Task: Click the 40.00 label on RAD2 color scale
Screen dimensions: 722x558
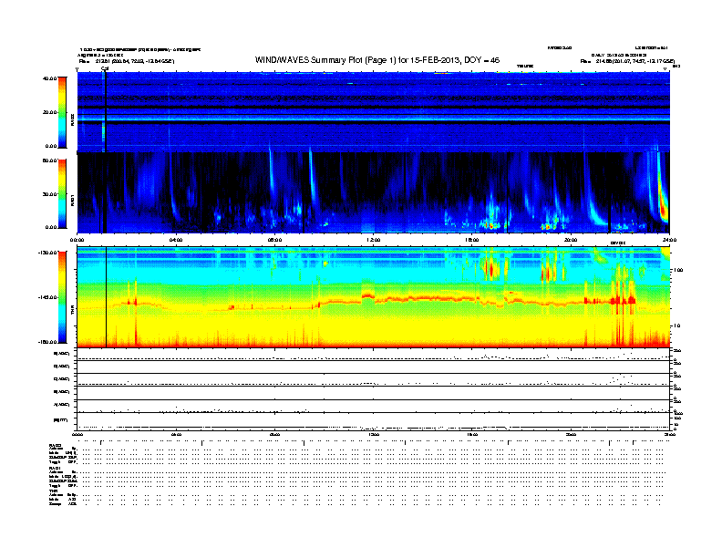Action: point(49,78)
